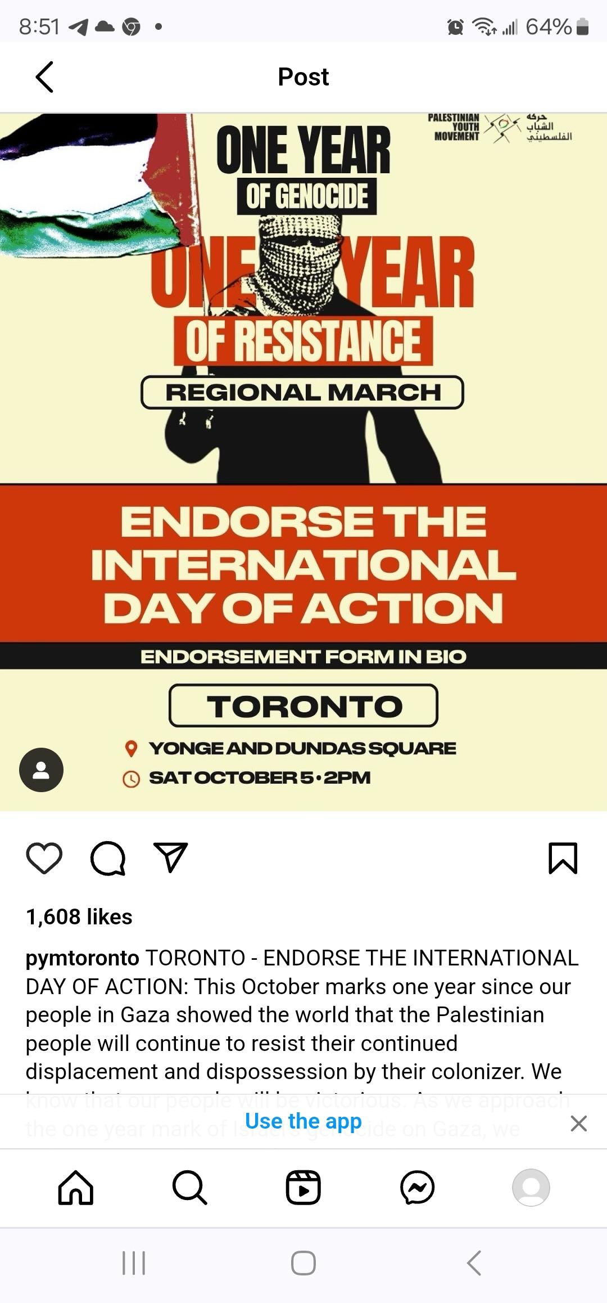This screenshot has width=607, height=1303.
Task: Go back using the top-left arrow
Action: 44,77
